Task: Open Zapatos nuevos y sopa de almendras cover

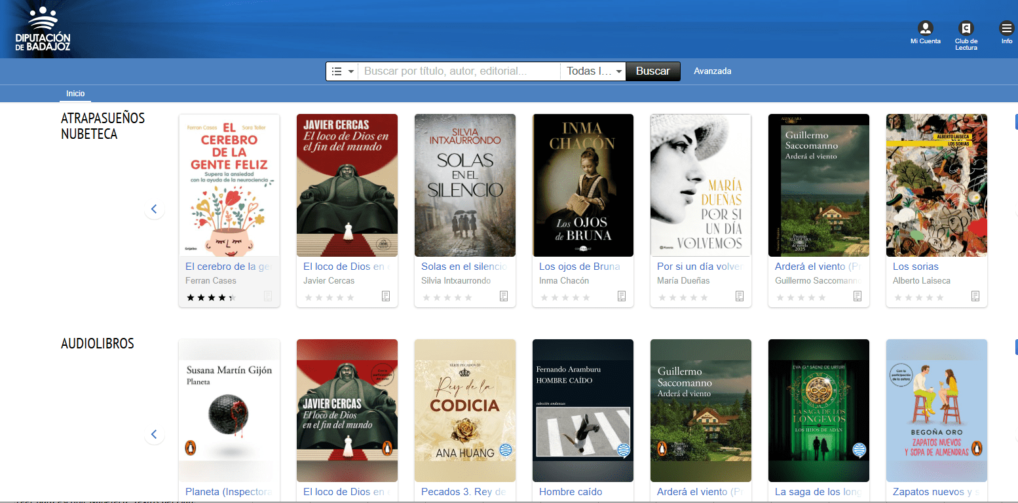Action: (937, 411)
